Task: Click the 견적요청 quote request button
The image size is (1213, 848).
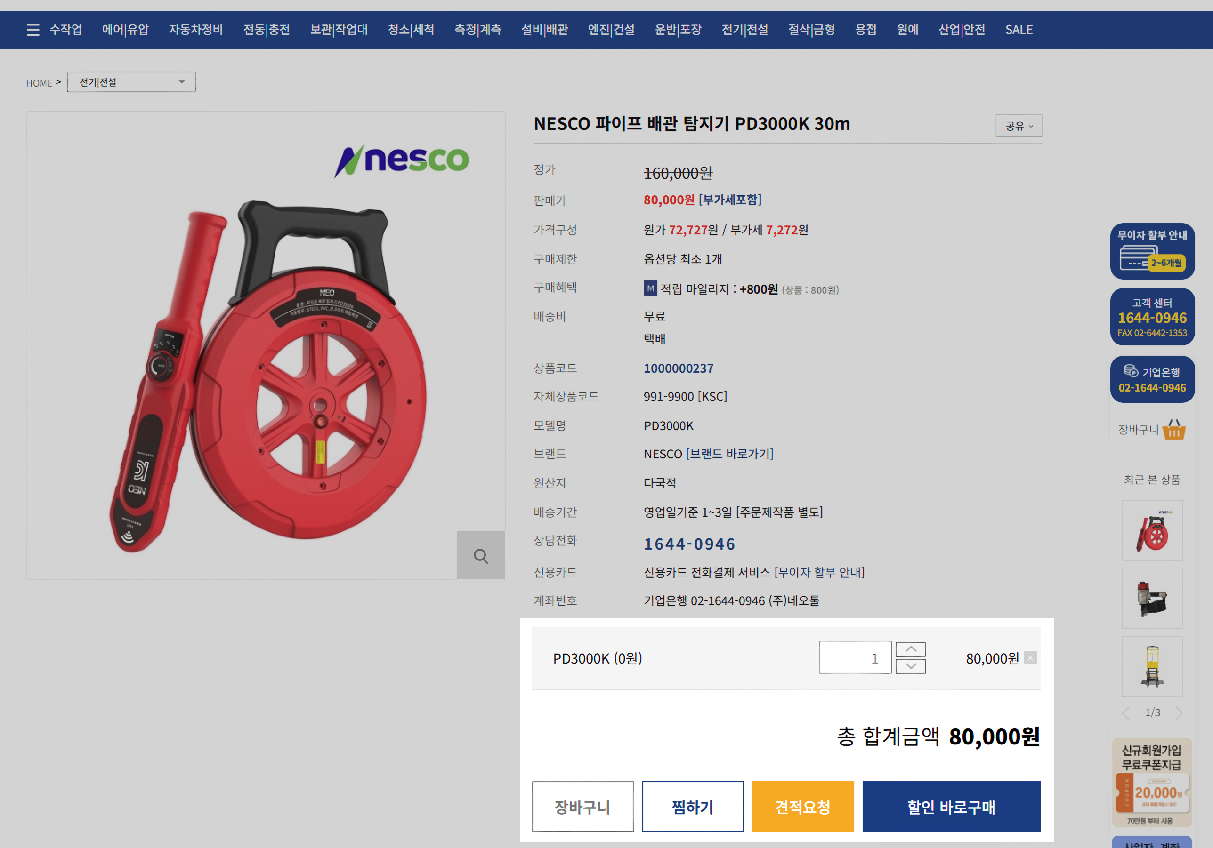Action: click(802, 806)
